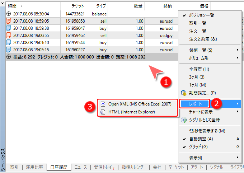Enable ミリ秒を表示する (M)
This screenshot has height=173, width=244.
pos(210,131)
